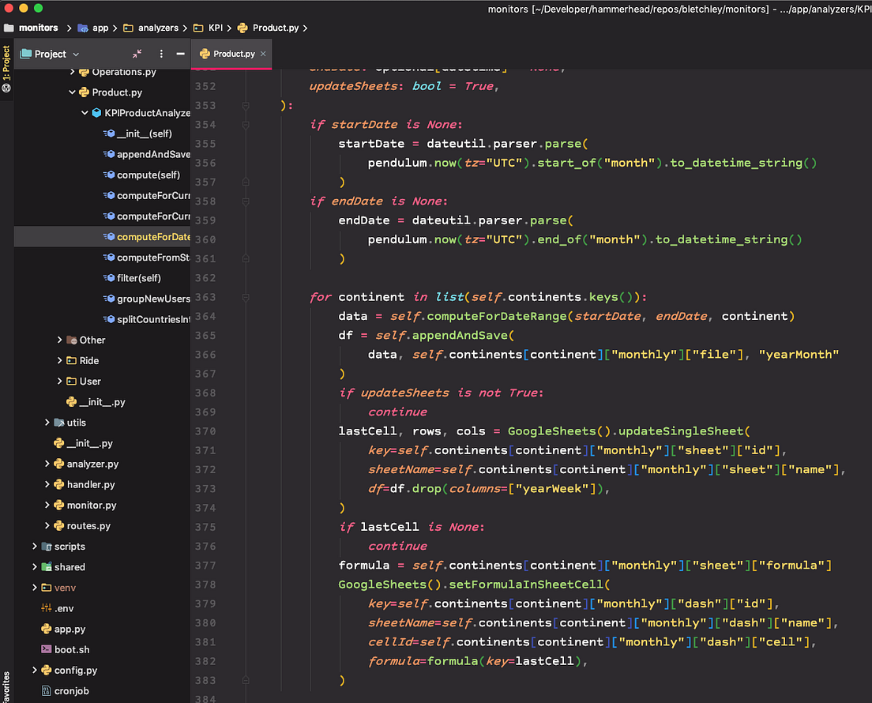Click the shell script icon beside boot.sh
The height and width of the screenshot is (703, 872).
(x=47, y=649)
